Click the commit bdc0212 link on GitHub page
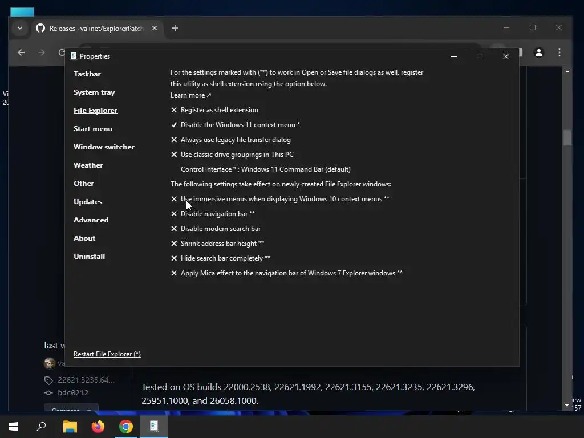Image resolution: width=584 pixels, height=438 pixels. pyautogui.click(x=73, y=392)
